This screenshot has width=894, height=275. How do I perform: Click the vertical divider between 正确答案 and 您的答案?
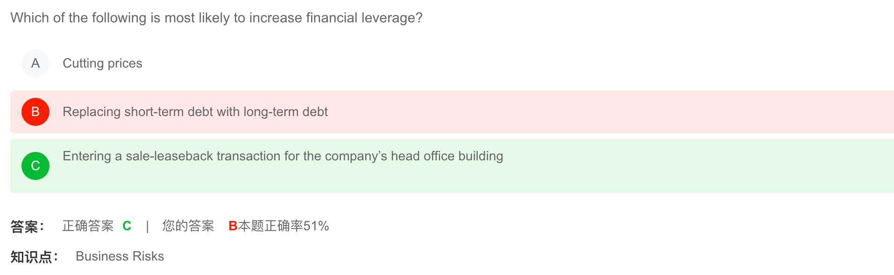[147, 227]
